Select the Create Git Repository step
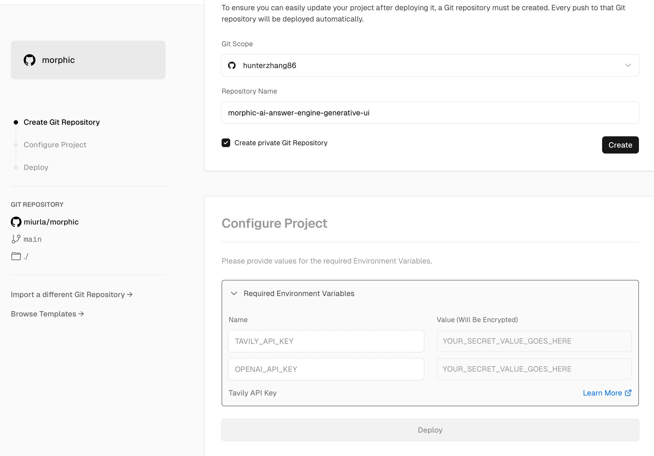This screenshot has height=456, width=654. tap(62, 122)
